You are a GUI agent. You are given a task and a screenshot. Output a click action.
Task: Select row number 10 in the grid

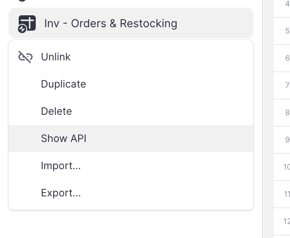(x=287, y=167)
